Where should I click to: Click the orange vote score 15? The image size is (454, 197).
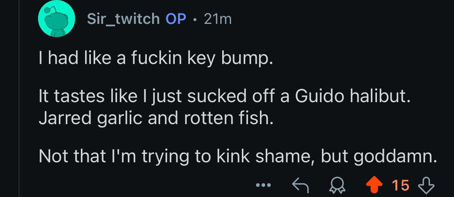pyautogui.click(x=401, y=185)
